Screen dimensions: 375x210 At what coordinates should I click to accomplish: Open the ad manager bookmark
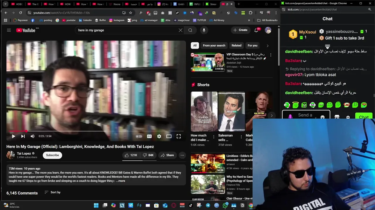tap(149, 20)
